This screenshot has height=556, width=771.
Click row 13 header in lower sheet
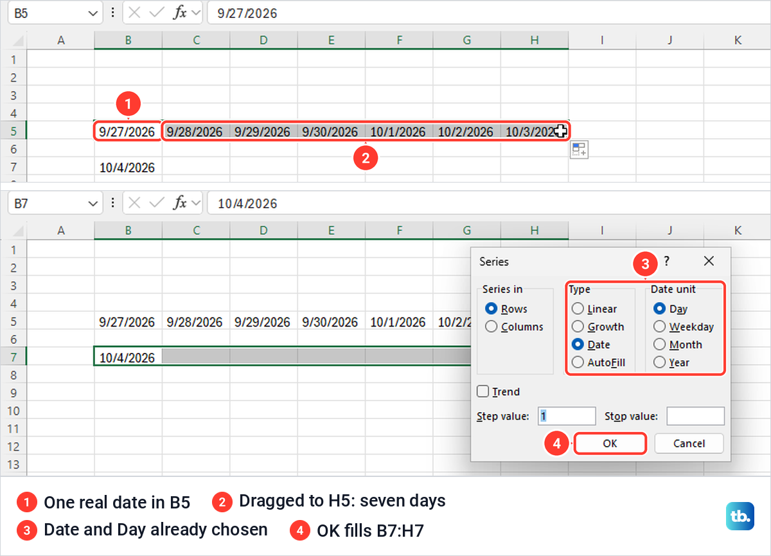pos(13,465)
